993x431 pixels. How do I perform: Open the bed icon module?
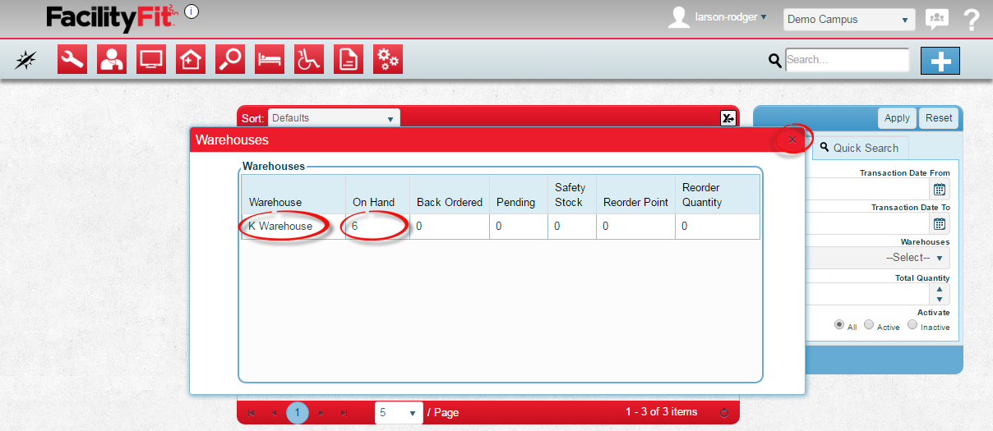pos(270,59)
